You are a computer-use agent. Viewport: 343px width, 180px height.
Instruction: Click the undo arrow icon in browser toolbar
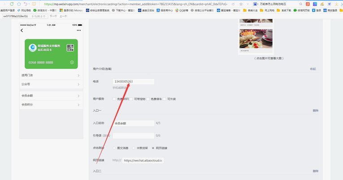point(26,4)
